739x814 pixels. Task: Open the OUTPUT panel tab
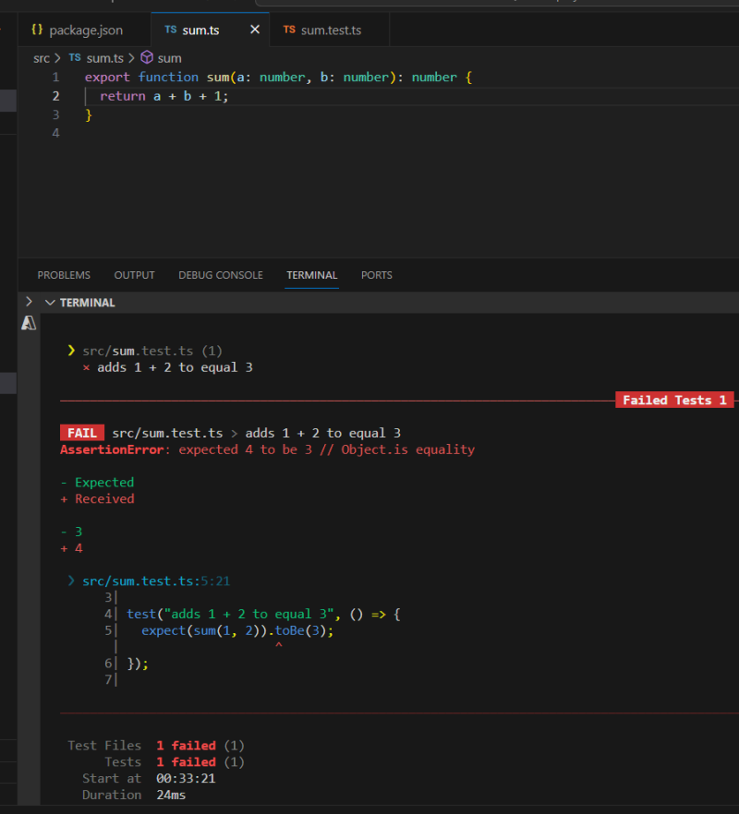point(134,275)
